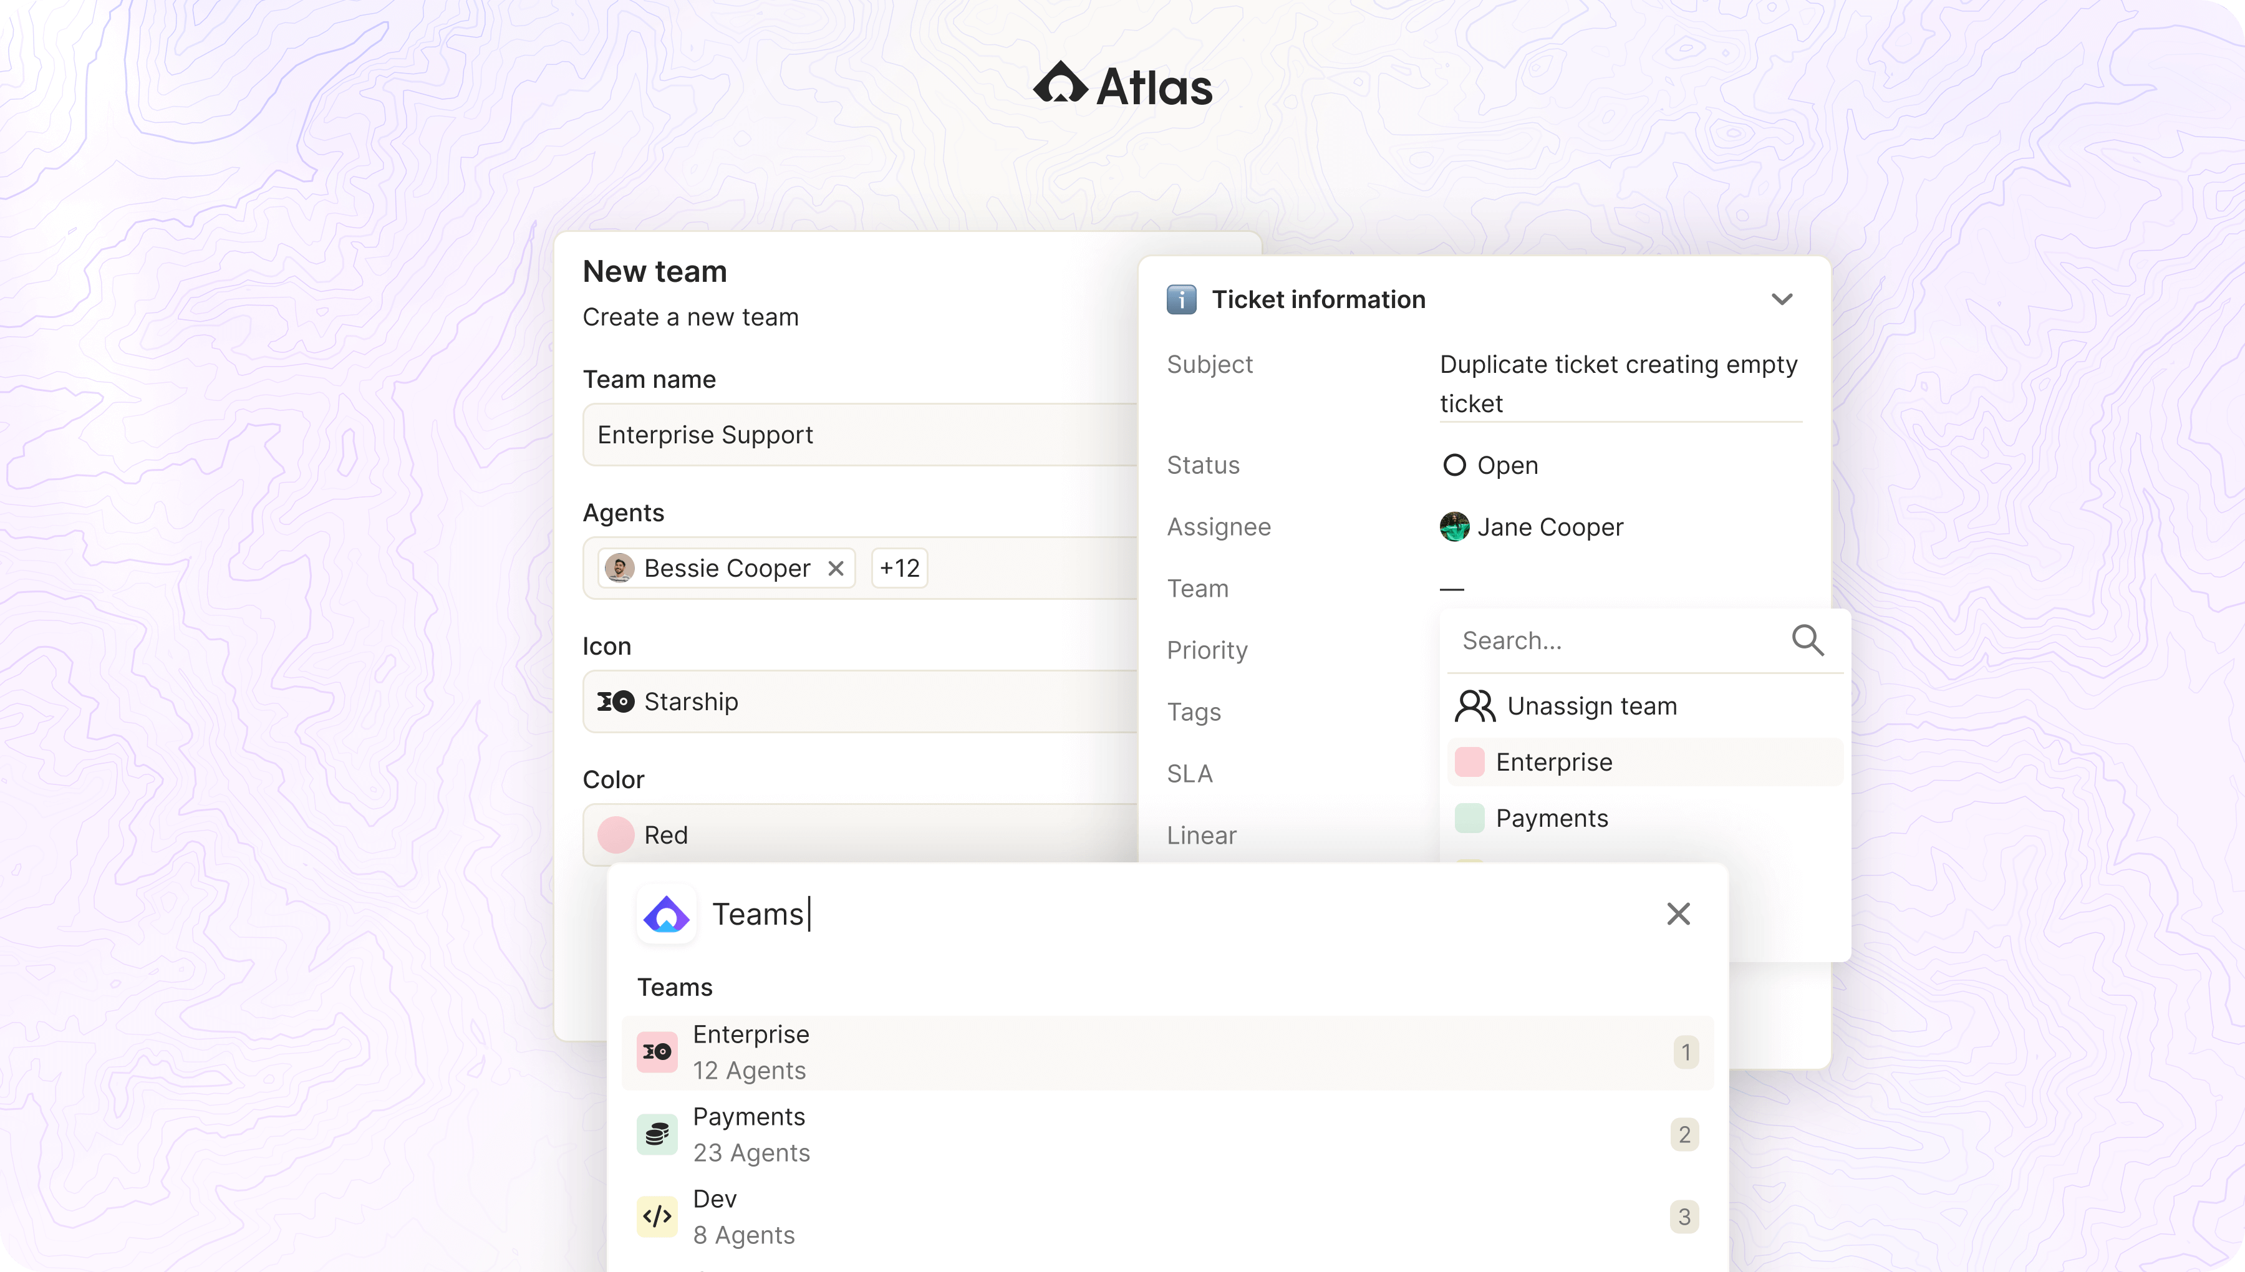2245x1272 pixels.
Task: Collapse the Ticket information section chevron
Action: 1782,300
